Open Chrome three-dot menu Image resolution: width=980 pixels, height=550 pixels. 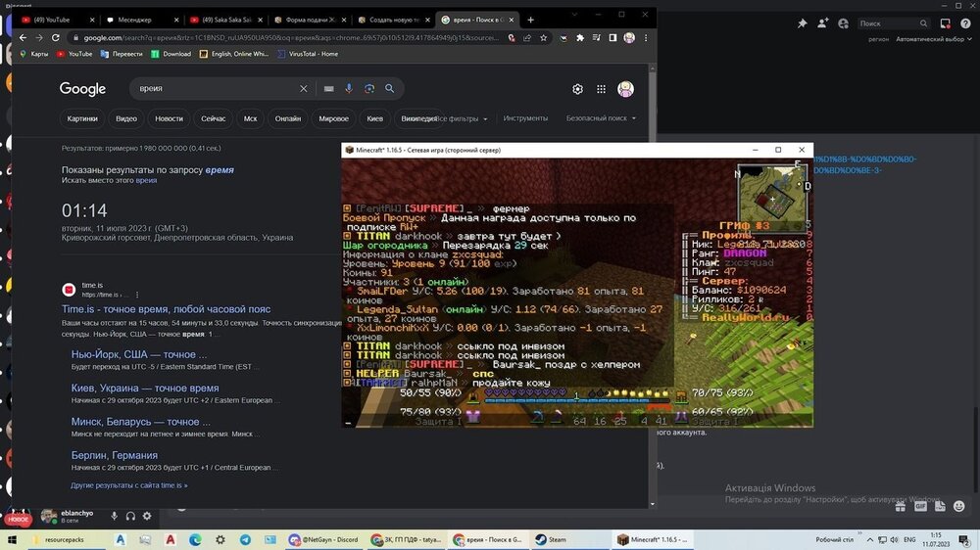[x=646, y=38]
